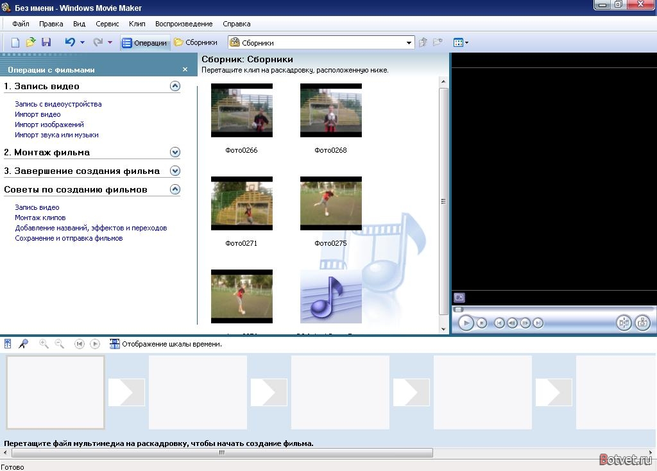The width and height of the screenshot is (657, 471).
Task: Click the new collection folder icon
Action: [438, 42]
